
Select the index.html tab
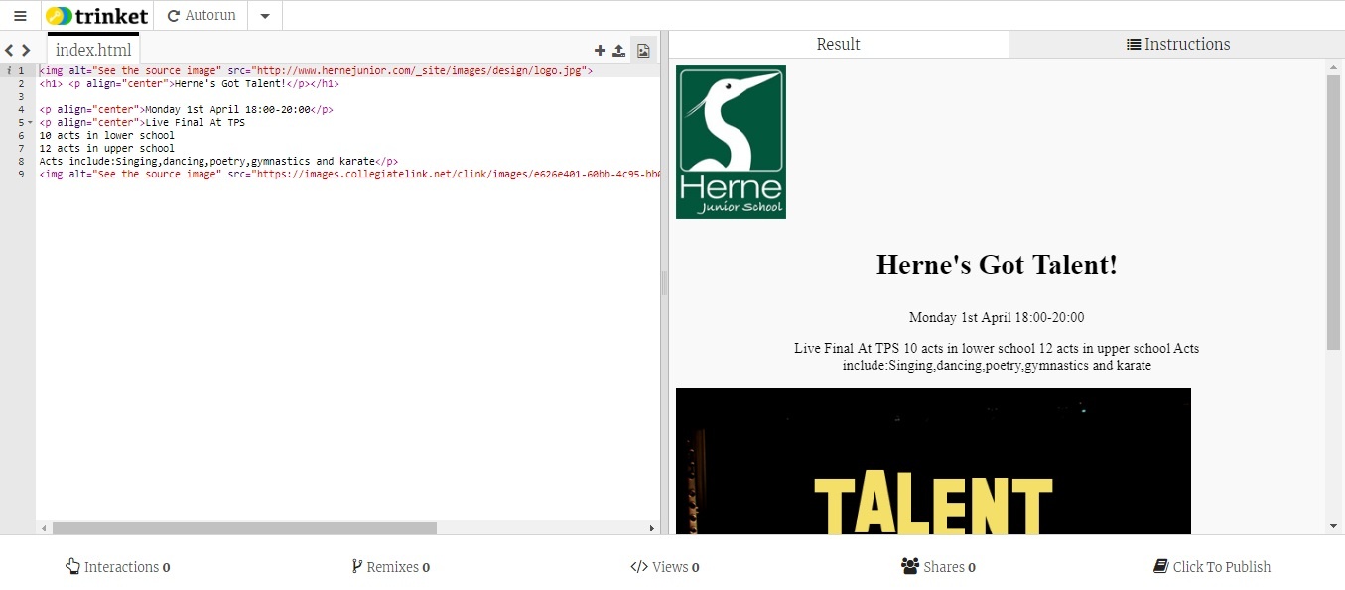pos(93,50)
